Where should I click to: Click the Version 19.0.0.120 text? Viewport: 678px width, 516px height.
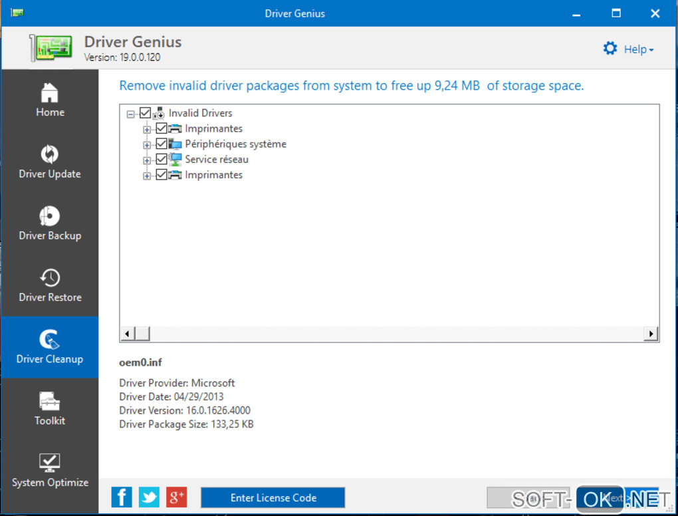click(x=122, y=58)
